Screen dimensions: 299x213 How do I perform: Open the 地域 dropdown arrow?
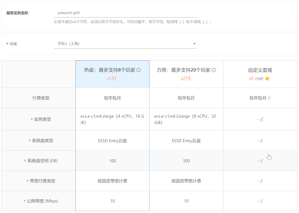point(195,44)
